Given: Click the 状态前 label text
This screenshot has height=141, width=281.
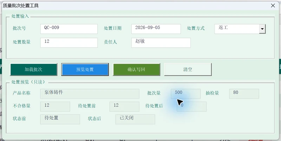Looking at the screenshot, I should click(19, 119).
